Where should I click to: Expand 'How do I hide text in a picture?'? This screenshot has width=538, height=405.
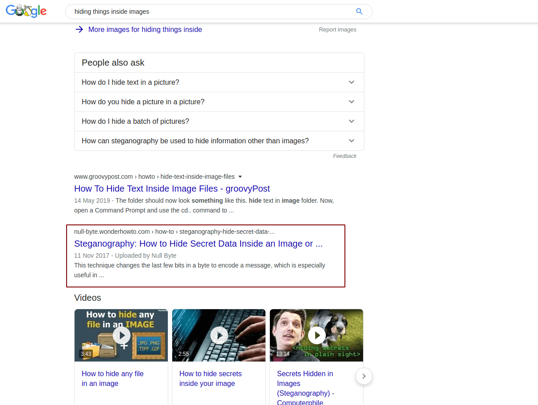[351, 83]
